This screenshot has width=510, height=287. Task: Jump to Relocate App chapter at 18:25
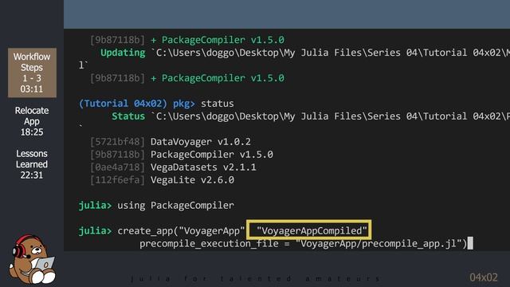click(32, 121)
